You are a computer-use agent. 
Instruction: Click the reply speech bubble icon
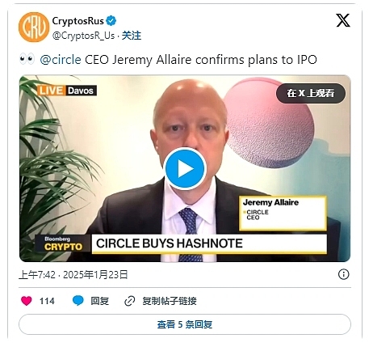[78, 301]
